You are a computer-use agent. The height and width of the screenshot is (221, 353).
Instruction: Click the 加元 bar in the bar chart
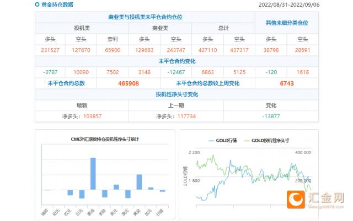click(x=151, y=188)
